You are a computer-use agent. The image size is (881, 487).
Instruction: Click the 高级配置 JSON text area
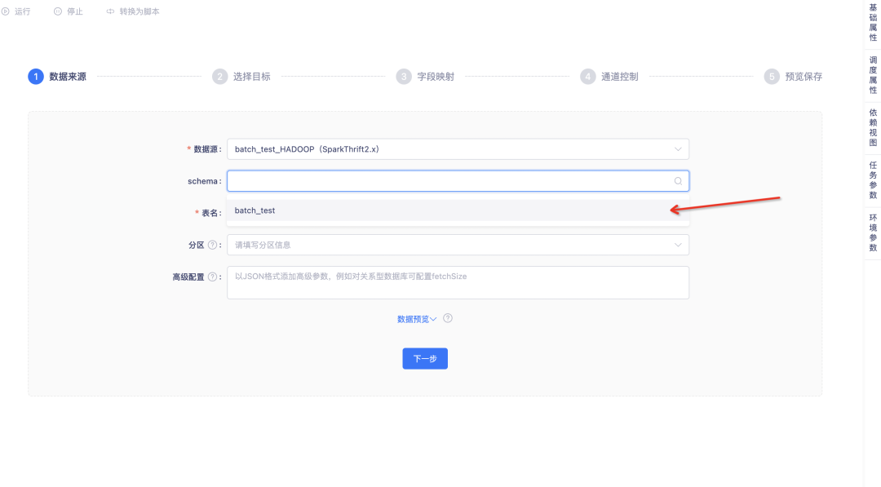click(457, 283)
